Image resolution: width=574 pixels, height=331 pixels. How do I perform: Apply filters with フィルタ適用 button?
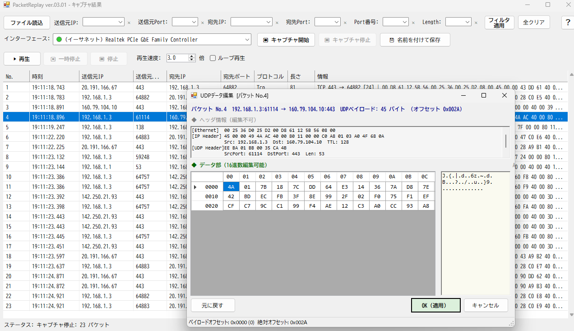500,23
